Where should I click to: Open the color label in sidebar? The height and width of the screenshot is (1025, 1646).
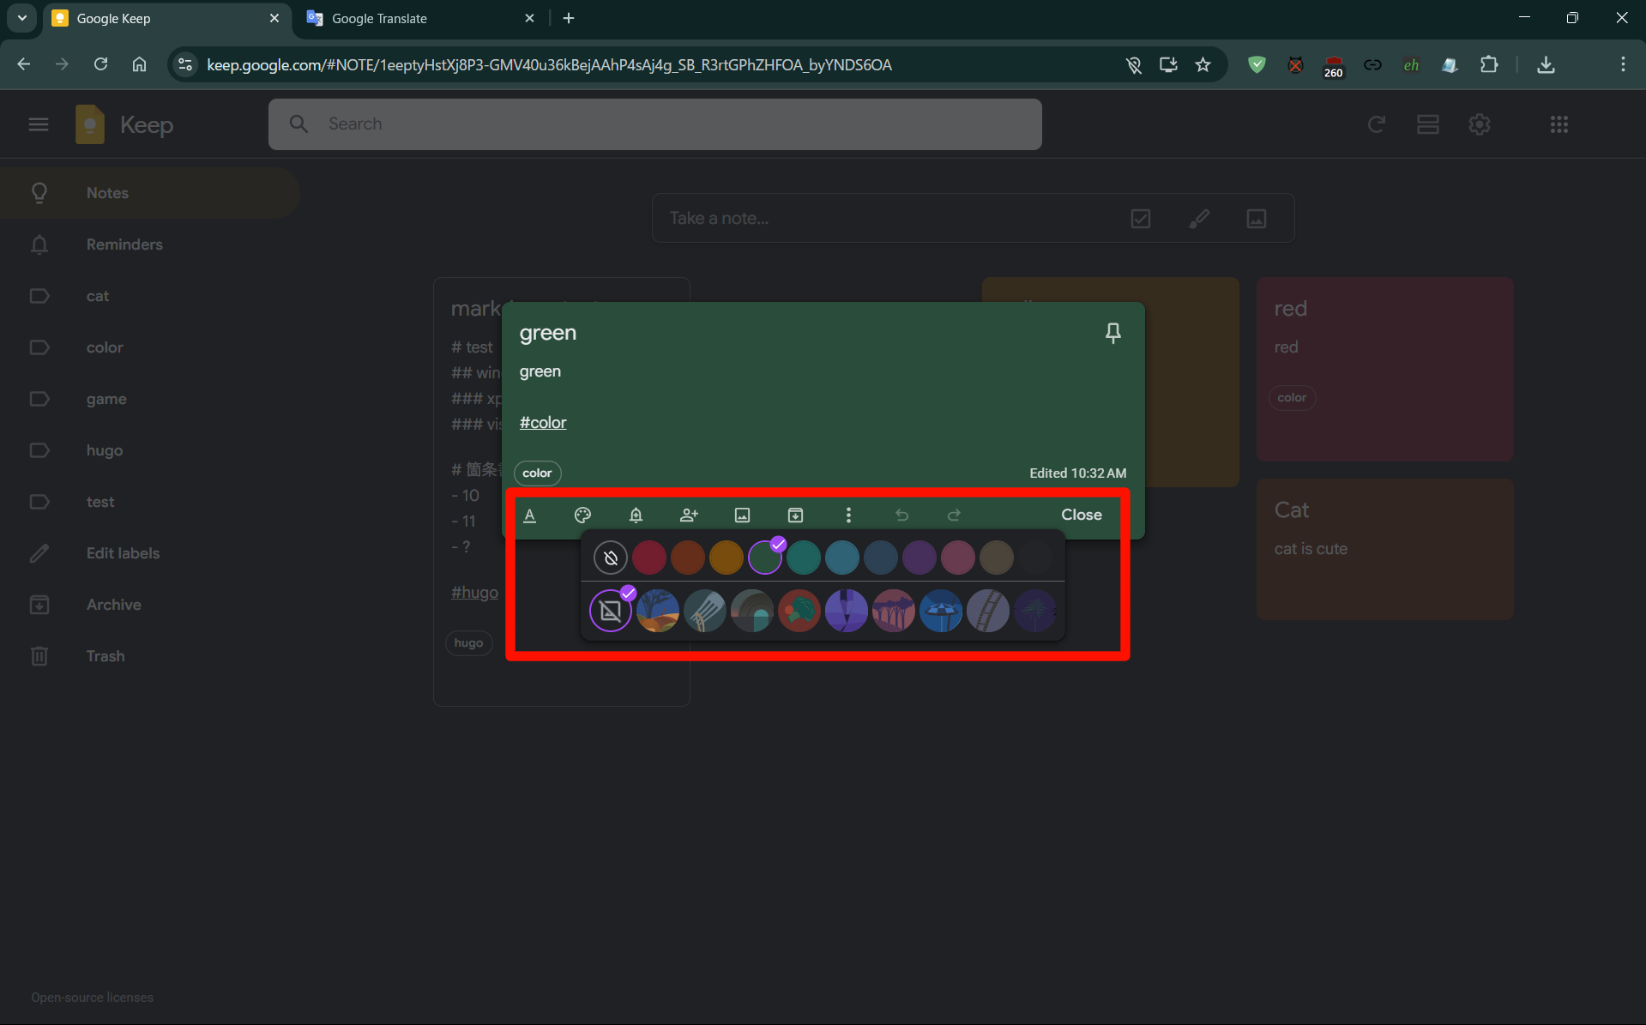coord(150,347)
